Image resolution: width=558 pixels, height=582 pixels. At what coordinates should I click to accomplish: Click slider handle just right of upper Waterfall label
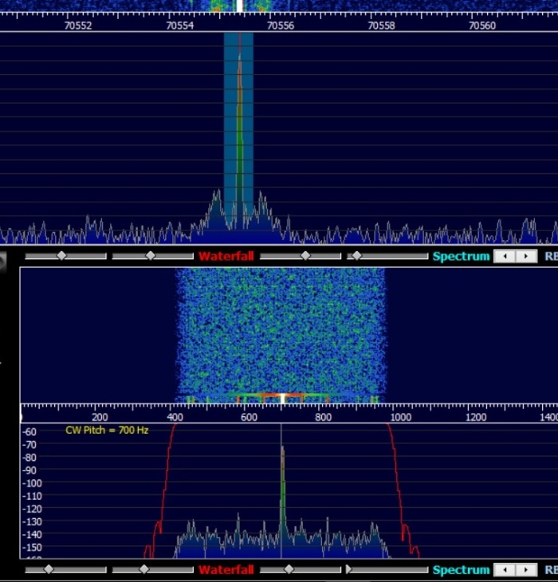pos(305,256)
